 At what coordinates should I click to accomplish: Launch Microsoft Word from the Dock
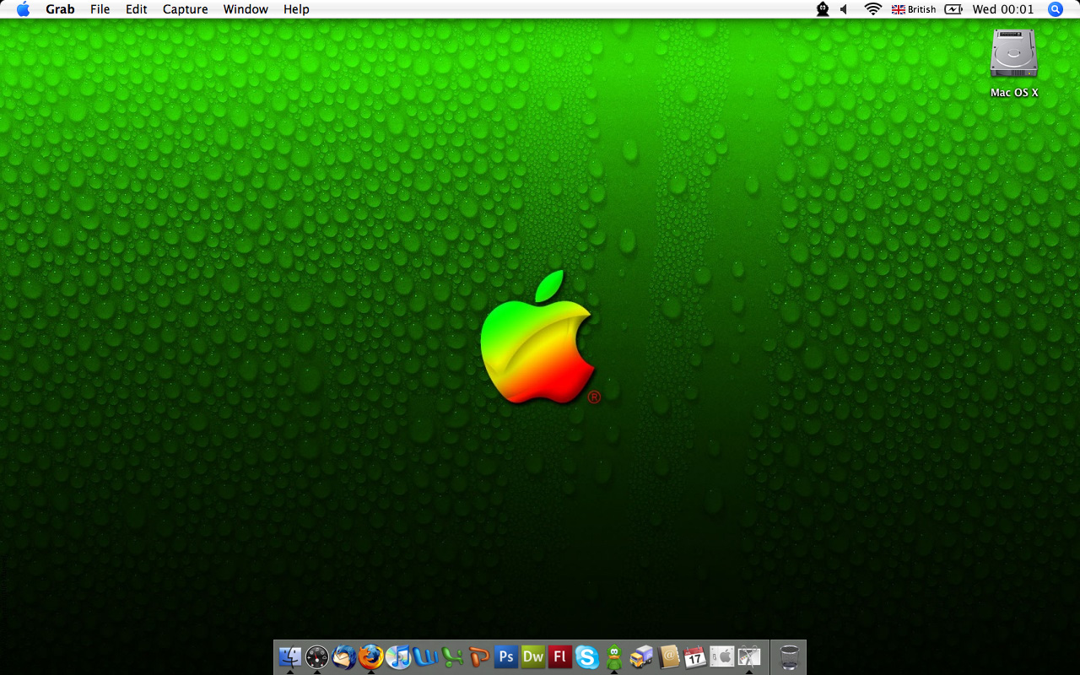point(424,656)
